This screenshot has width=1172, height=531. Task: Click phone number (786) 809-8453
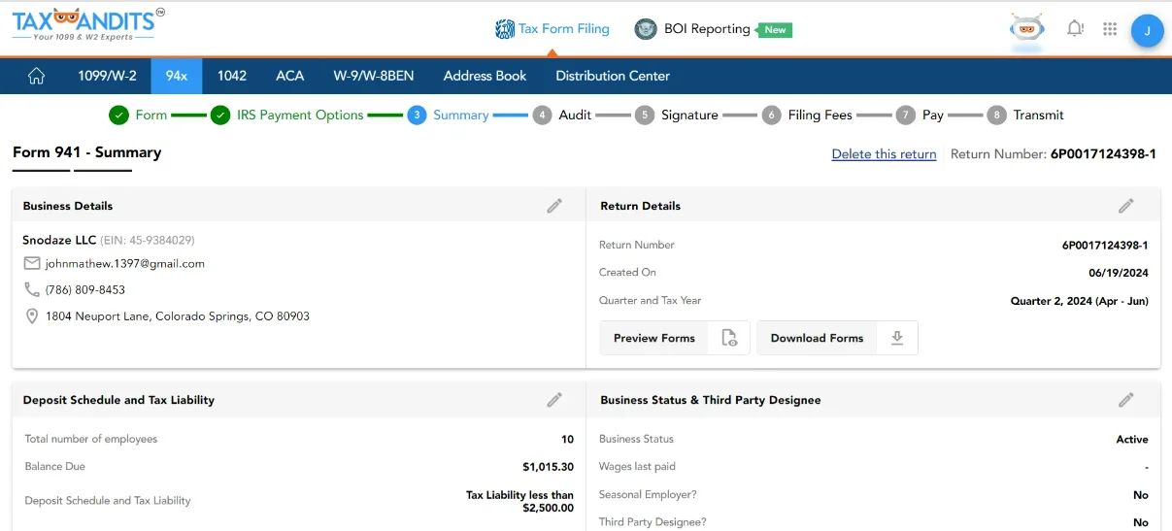(85, 289)
